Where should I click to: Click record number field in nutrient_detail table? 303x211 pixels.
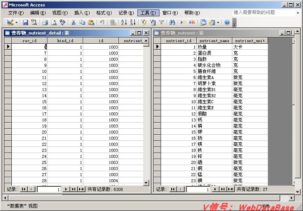tap(49, 189)
